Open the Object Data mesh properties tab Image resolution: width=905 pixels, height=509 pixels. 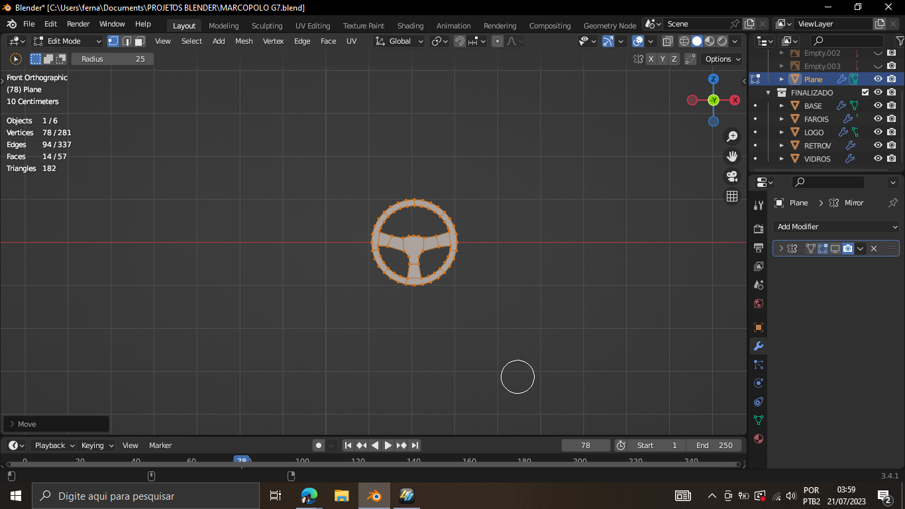[759, 420]
